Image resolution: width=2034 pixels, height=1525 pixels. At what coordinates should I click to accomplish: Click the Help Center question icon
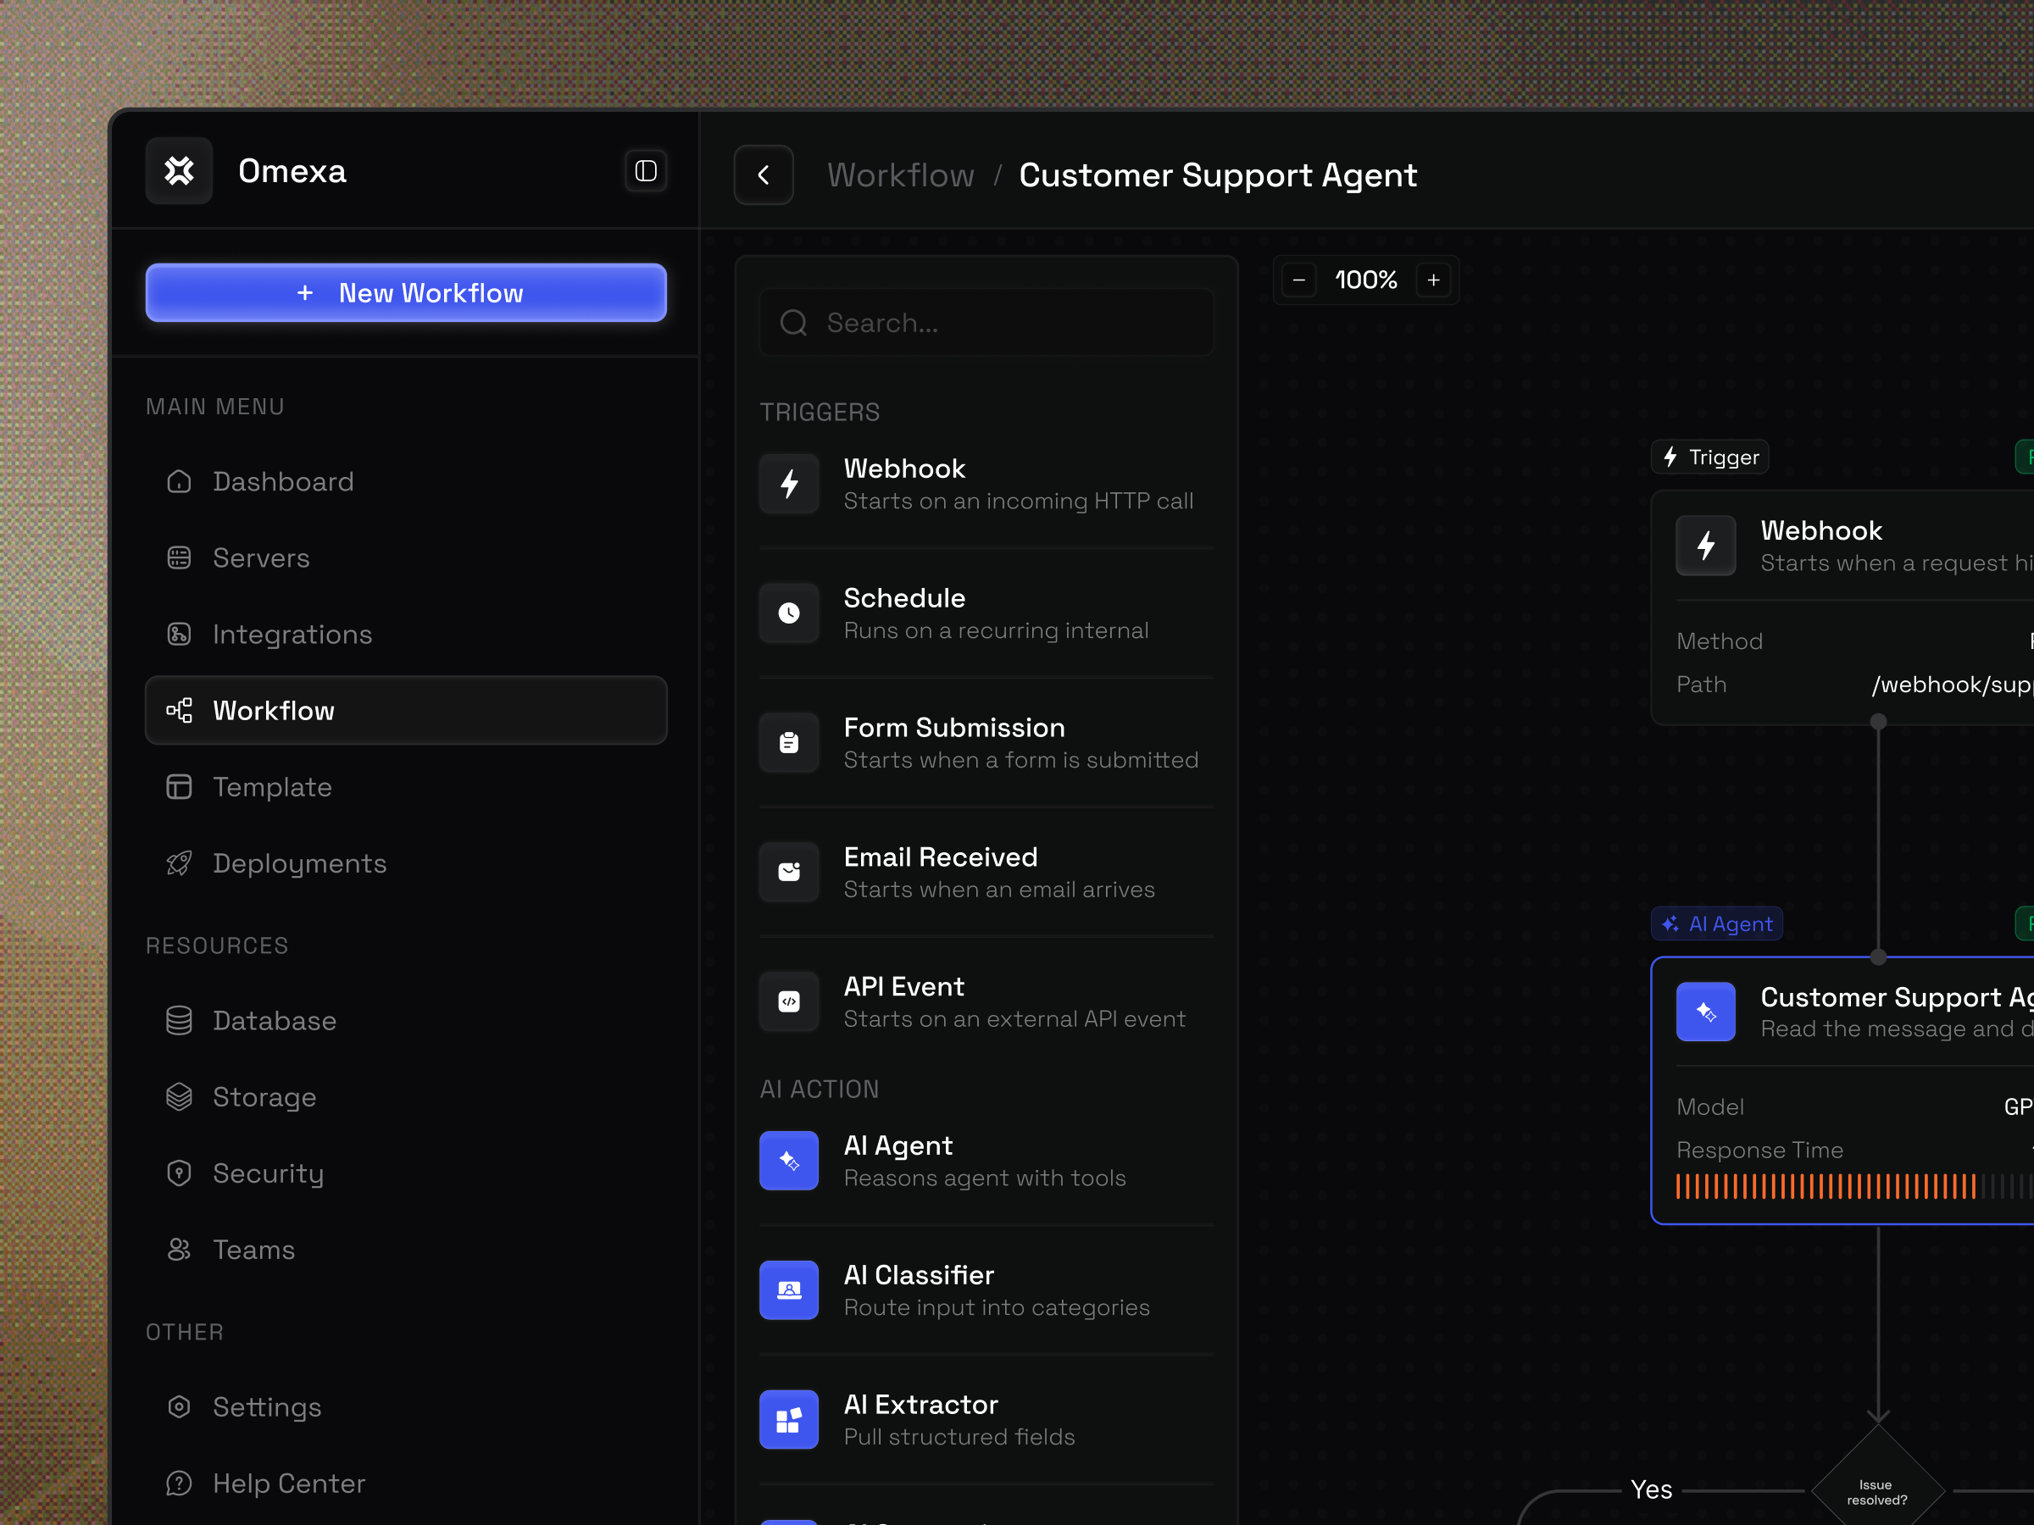(x=180, y=1483)
